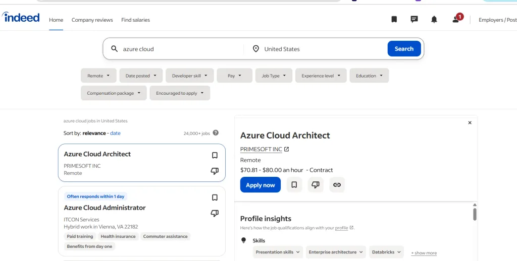Click the Indeed logo

click(x=21, y=17)
